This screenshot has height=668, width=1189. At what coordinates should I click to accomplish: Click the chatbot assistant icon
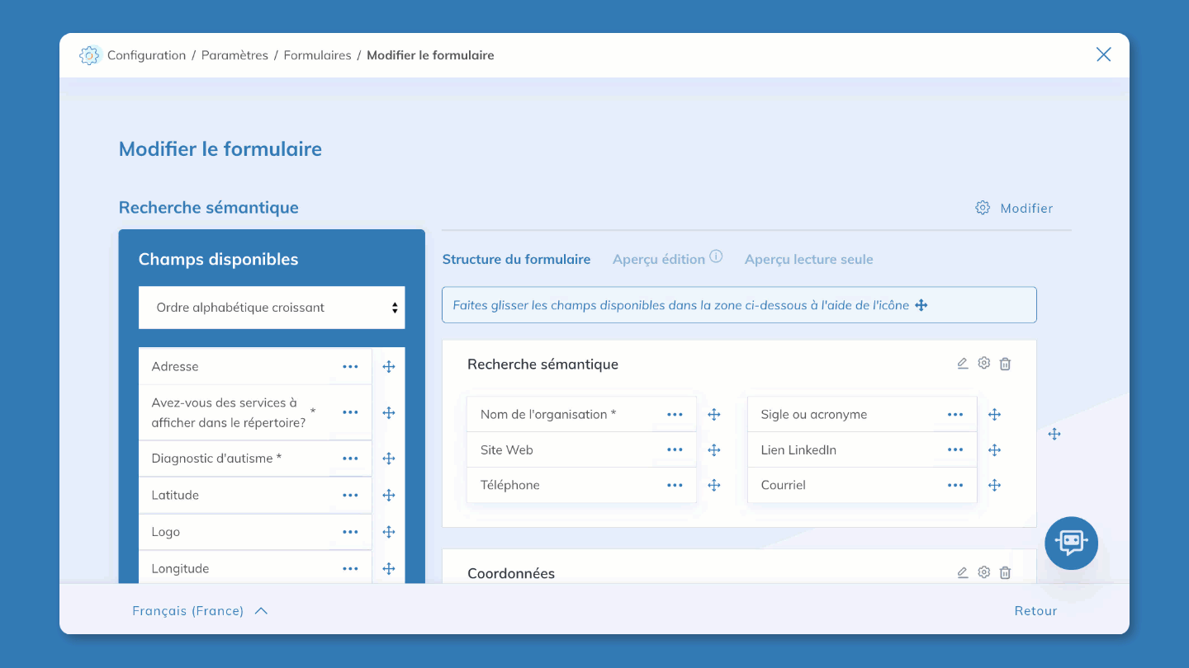point(1071,543)
